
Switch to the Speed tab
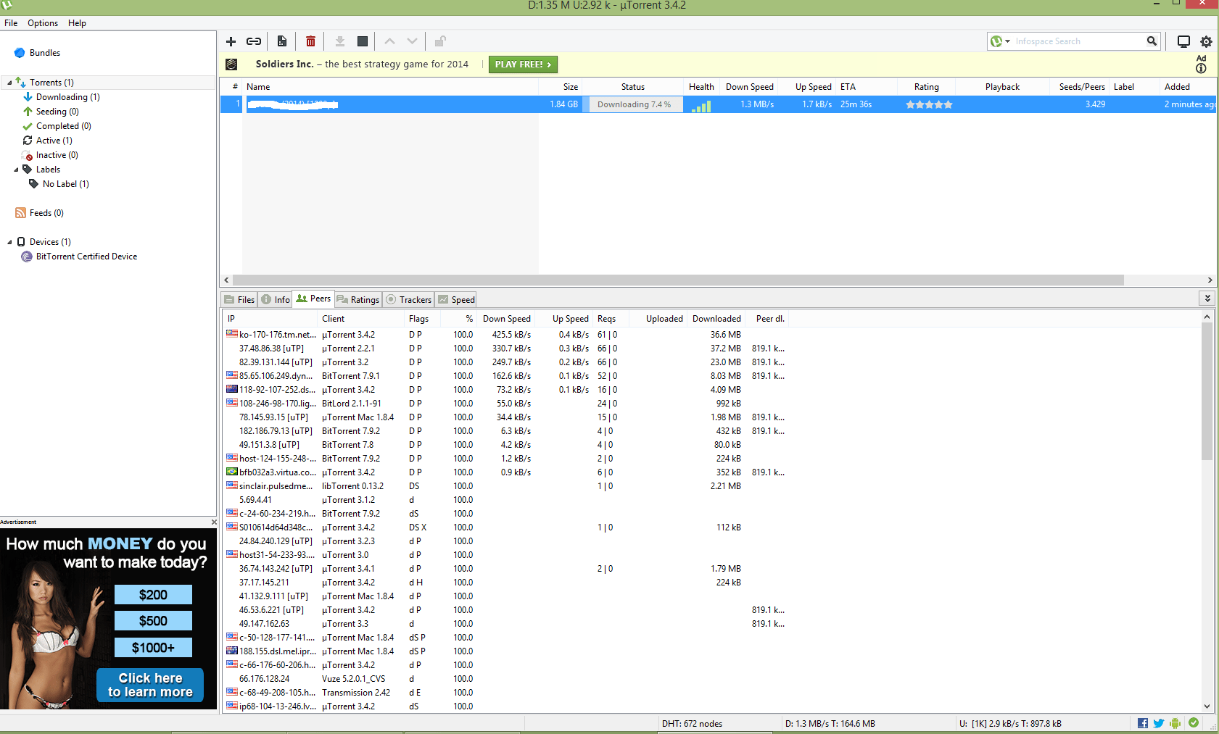coord(456,300)
